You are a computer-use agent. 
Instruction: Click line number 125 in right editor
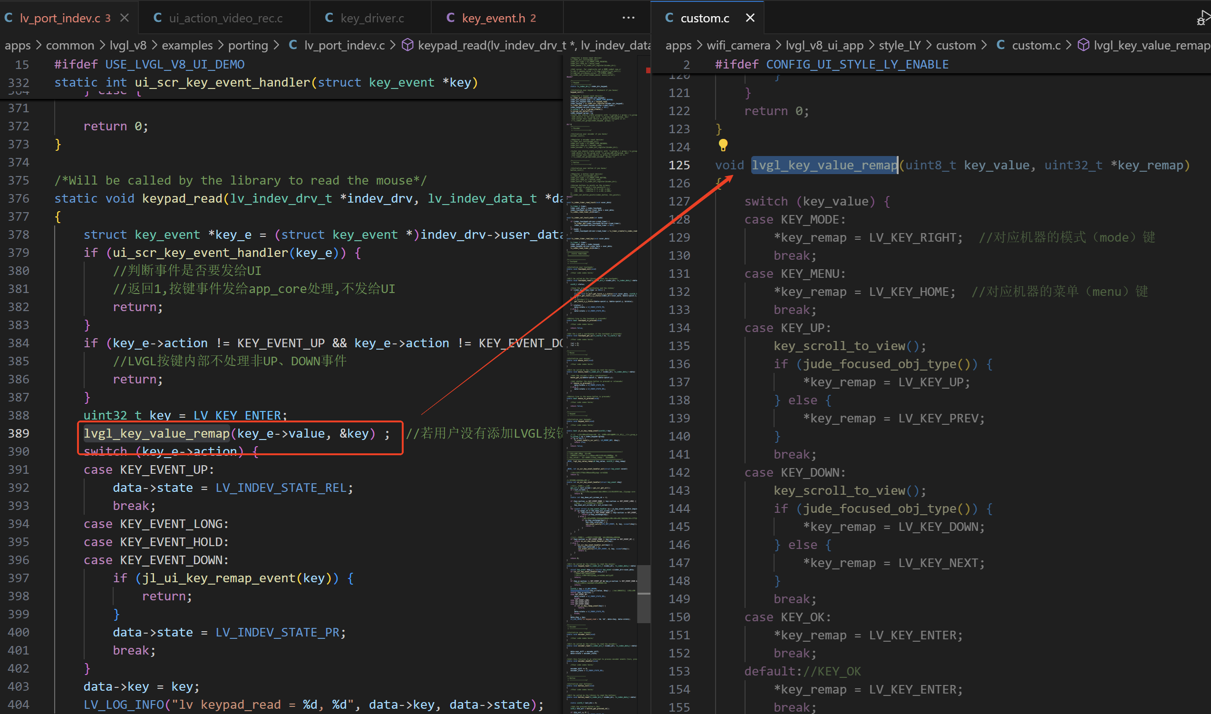(x=679, y=165)
